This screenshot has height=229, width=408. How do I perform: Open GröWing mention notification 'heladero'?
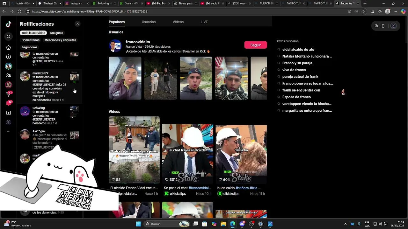coord(49,115)
